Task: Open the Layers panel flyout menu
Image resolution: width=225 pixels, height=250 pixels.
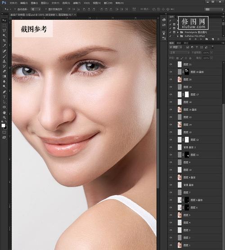Action: [x=222, y=43]
